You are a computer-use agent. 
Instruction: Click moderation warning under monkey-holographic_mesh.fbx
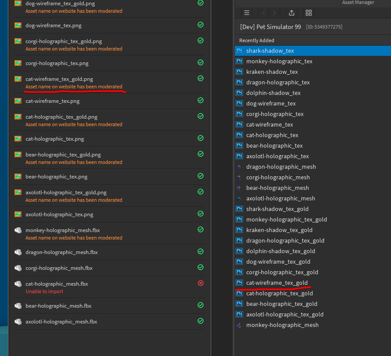click(74, 238)
